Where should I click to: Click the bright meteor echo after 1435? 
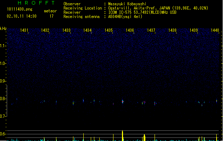tap(123, 102)
